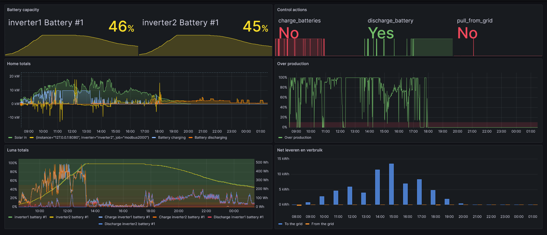Click the yellow swatch beside the modbus2000 series
Image resolution: width=547 pixels, height=235 pixels.
coord(32,138)
